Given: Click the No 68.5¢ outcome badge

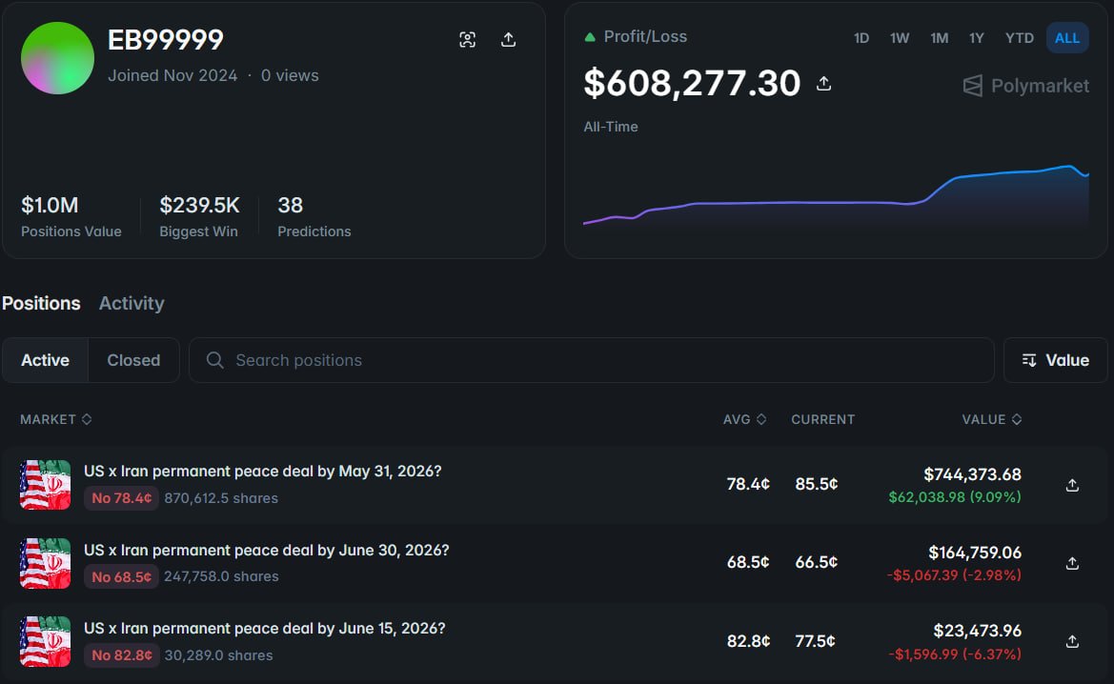Looking at the screenshot, I should point(121,576).
